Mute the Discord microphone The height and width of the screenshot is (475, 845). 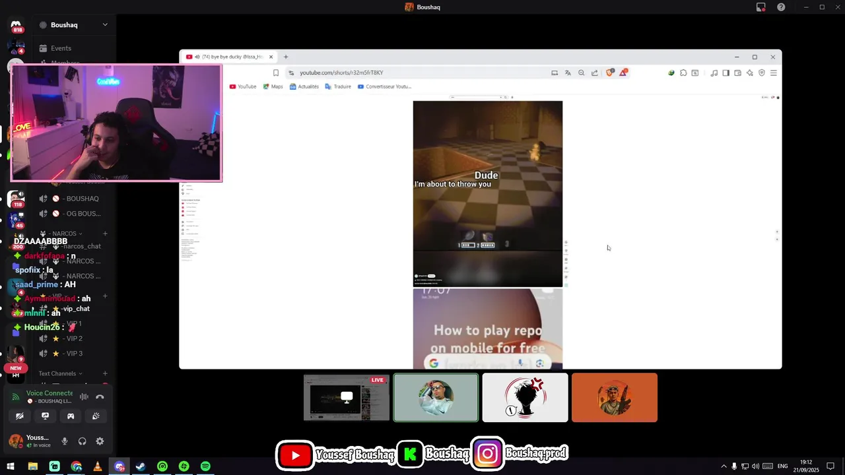[x=65, y=441]
